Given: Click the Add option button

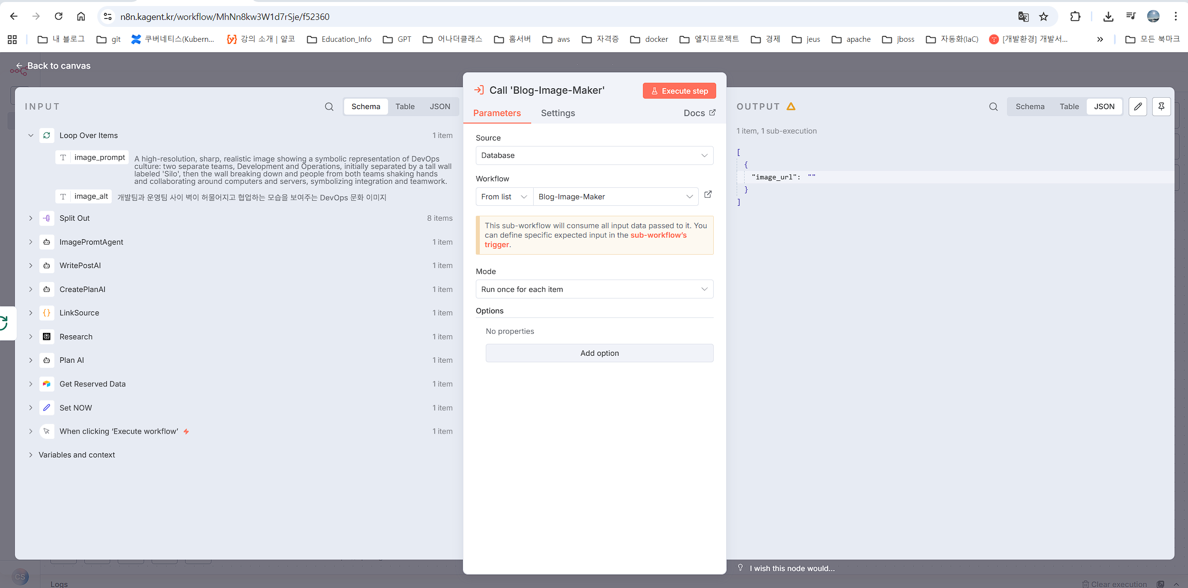Looking at the screenshot, I should 599,353.
